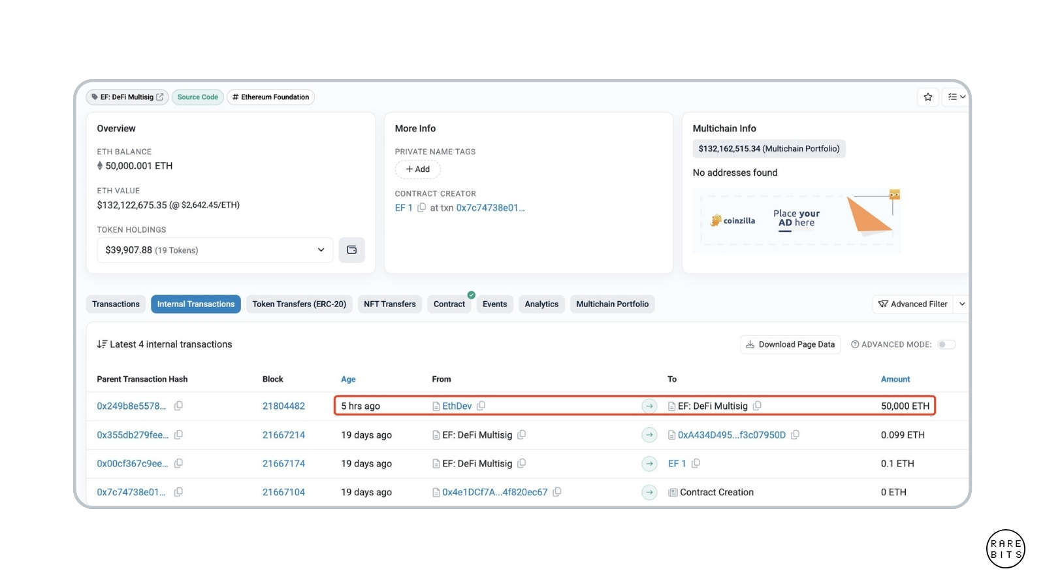Copy hash 0x00cf367c9ee
The image size is (1045, 588).
[x=178, y=463]
